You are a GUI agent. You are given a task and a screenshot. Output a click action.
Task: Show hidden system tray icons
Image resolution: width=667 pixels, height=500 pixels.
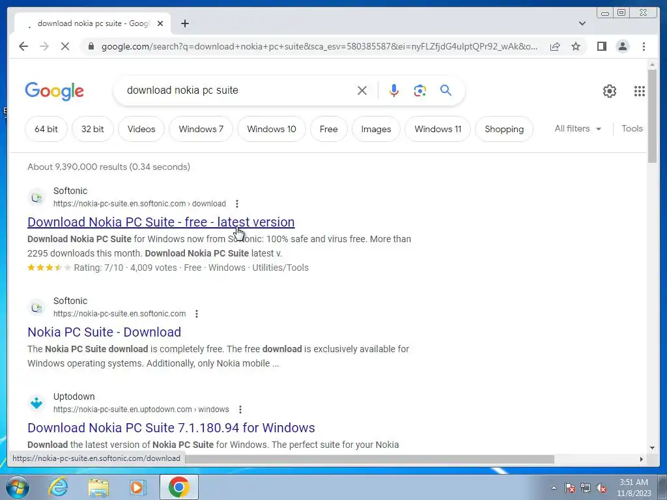554,488
